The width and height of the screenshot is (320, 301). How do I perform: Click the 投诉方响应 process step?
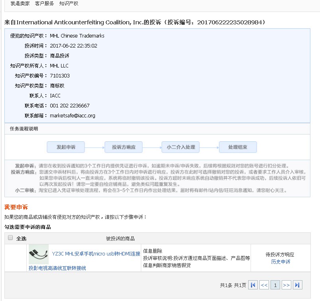tap(123, 147)
